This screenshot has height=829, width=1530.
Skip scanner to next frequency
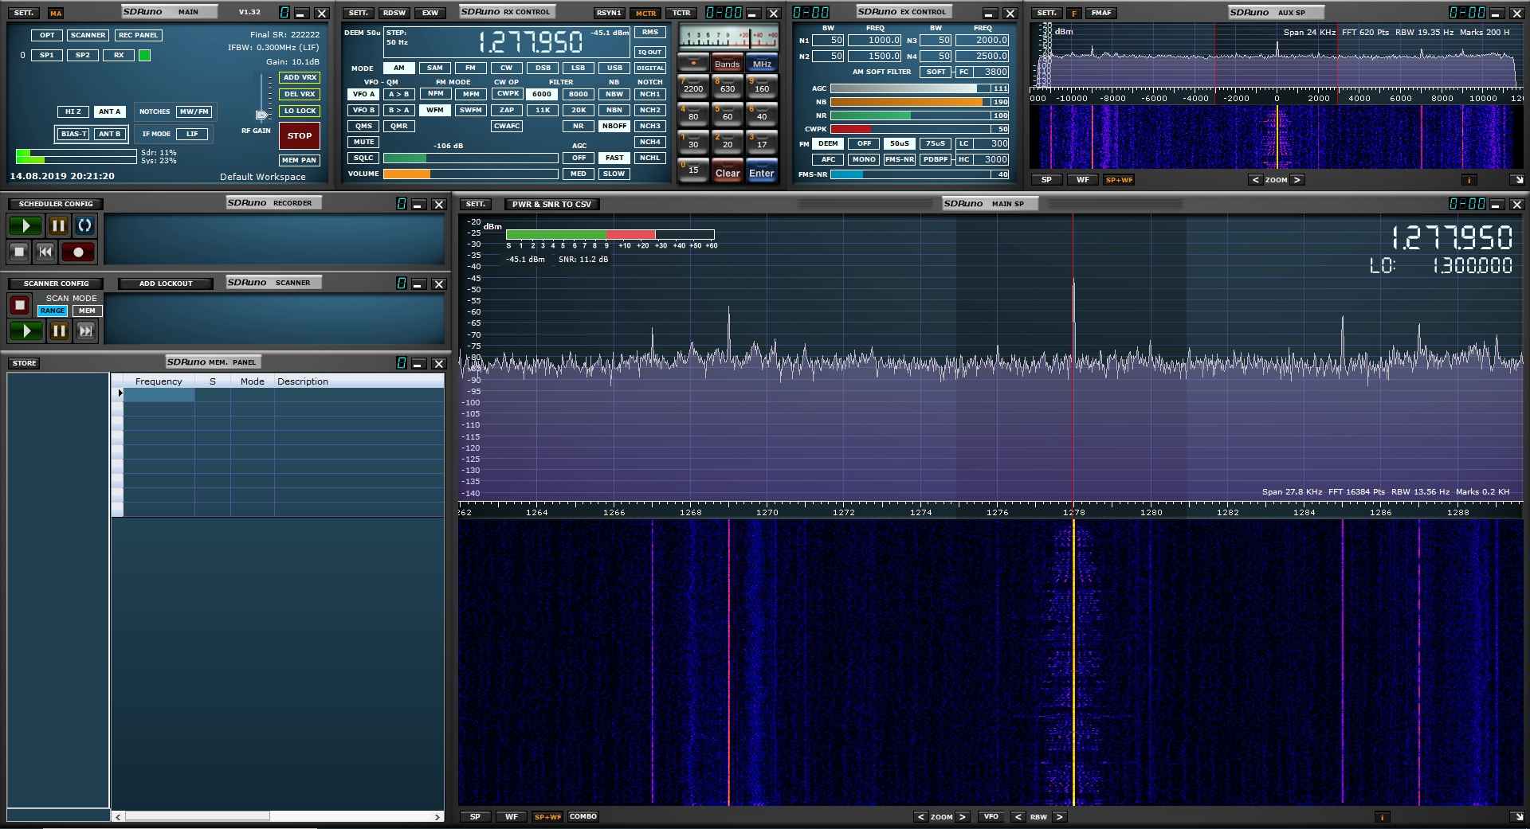pyautogui.click(x=86, y=330)
